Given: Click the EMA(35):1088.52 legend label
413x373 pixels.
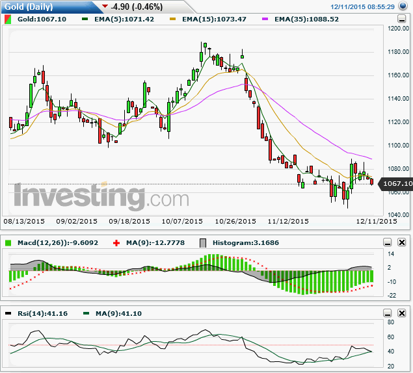Looking at the screenshot, I should [x=306, y=19].
